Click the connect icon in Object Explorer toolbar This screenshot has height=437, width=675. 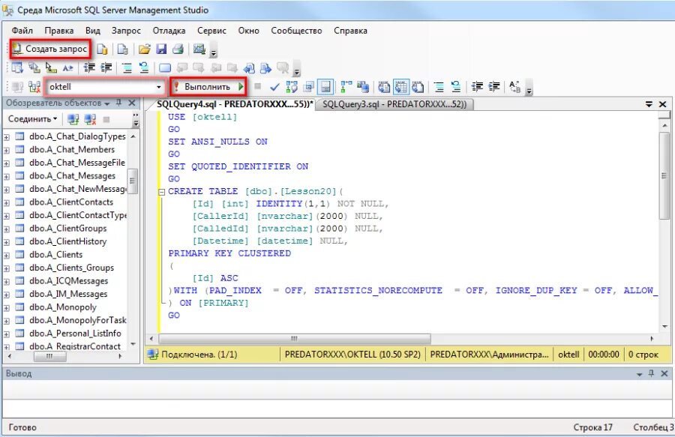coord(73,119)
